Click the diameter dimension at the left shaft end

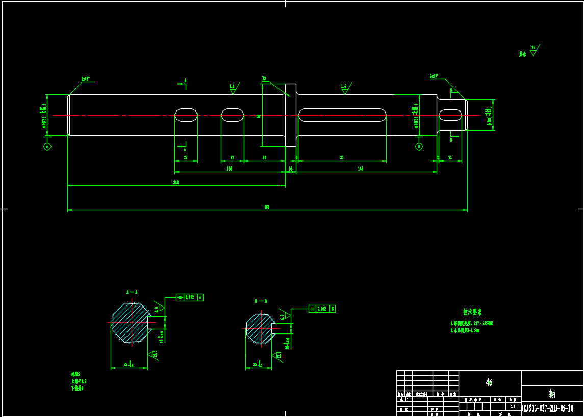[x=43, y=116]
